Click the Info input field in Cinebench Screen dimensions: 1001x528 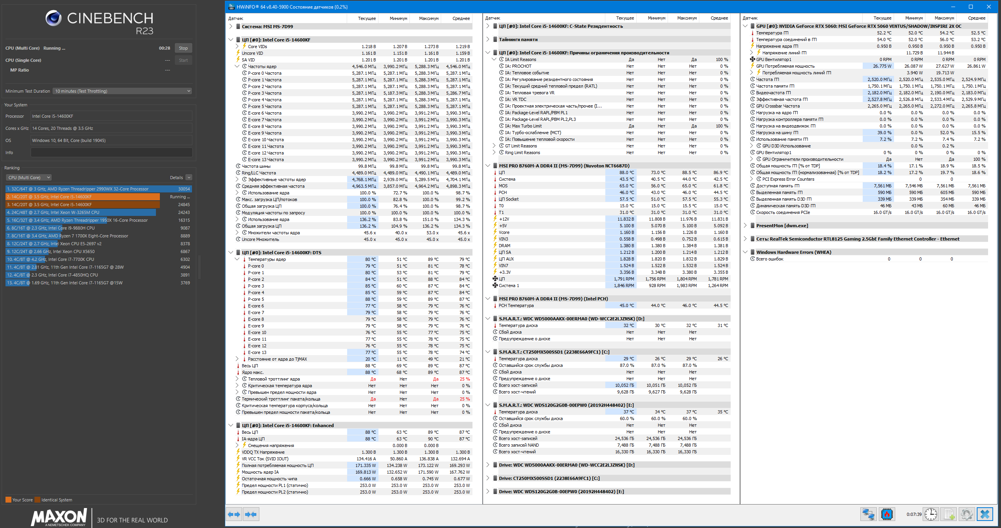(111, 153)
